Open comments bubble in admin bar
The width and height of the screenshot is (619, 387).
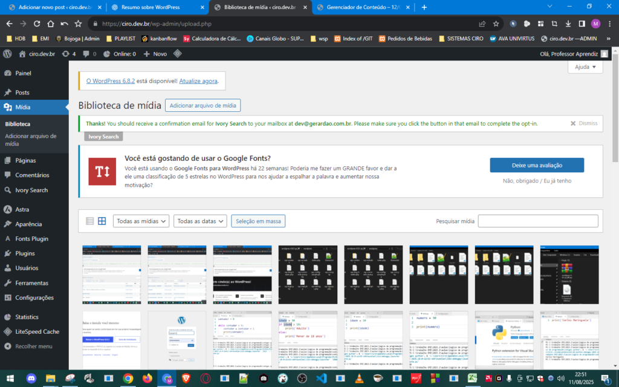(x=89, y=54)
